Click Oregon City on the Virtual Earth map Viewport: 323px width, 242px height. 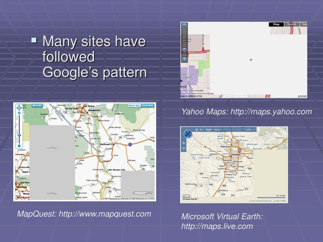point(231,175)
